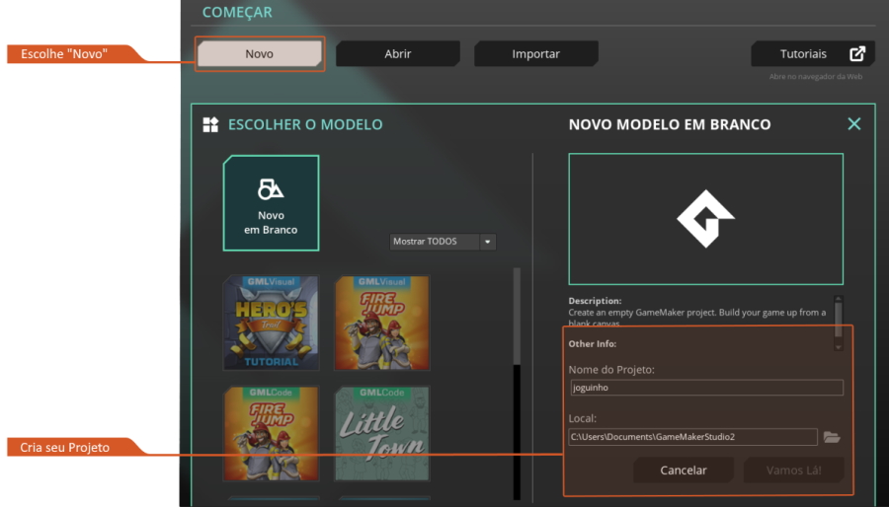This screenshot has height=507, width=889.
Task: Close the model chooser panel
Action: (853, 124)
